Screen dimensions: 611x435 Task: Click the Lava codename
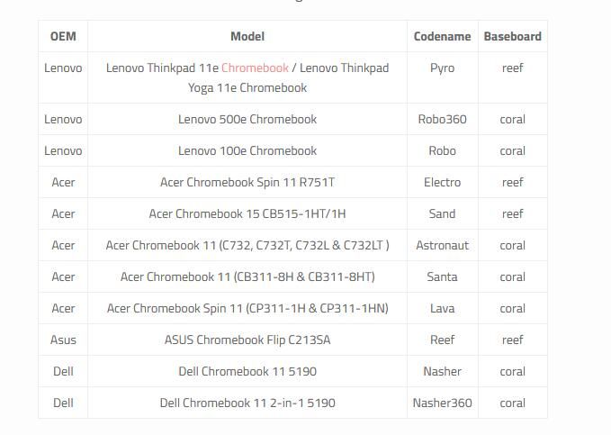(442, 308)
